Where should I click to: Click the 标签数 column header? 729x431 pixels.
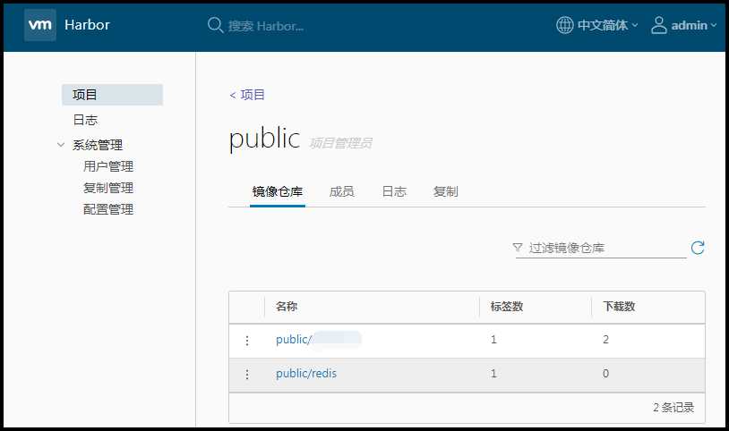507,307
